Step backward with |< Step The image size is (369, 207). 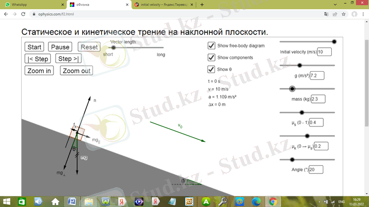pyautogui.click(x=38, y=59)
